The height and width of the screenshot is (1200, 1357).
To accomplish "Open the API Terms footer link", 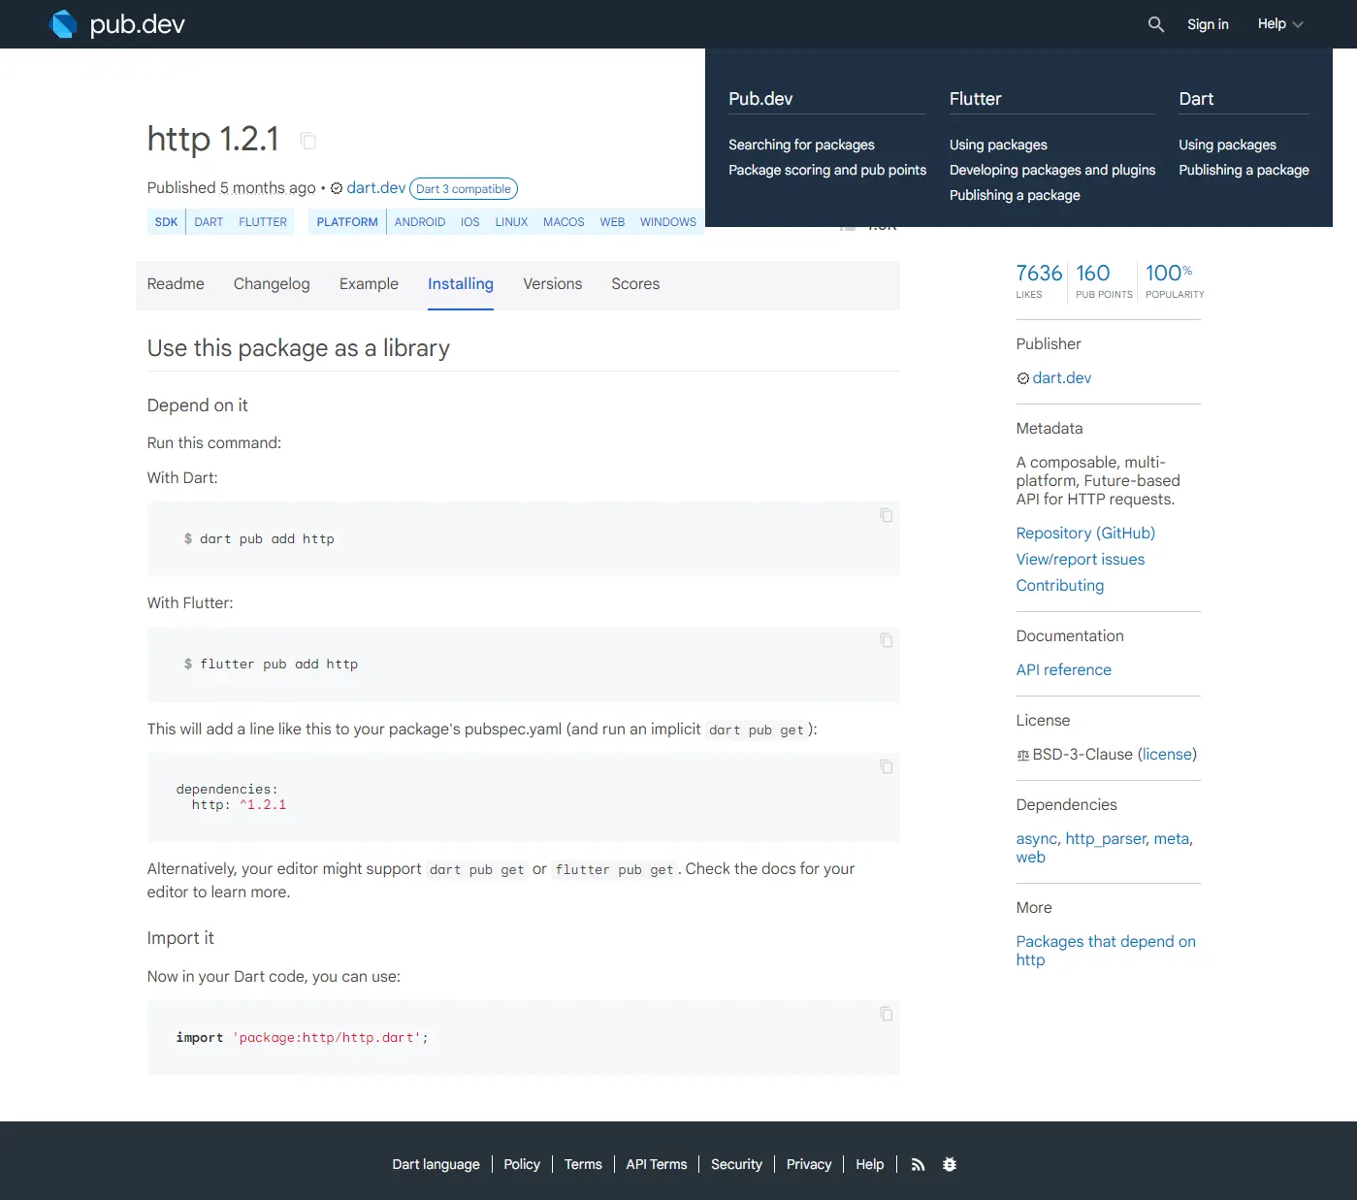I will point(657,1164).
